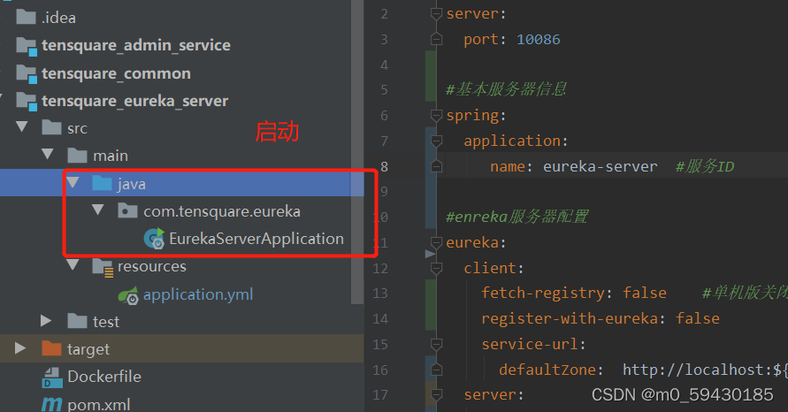
Task: Click the #enreka服务器配置 comment
Action: point(517,217)
